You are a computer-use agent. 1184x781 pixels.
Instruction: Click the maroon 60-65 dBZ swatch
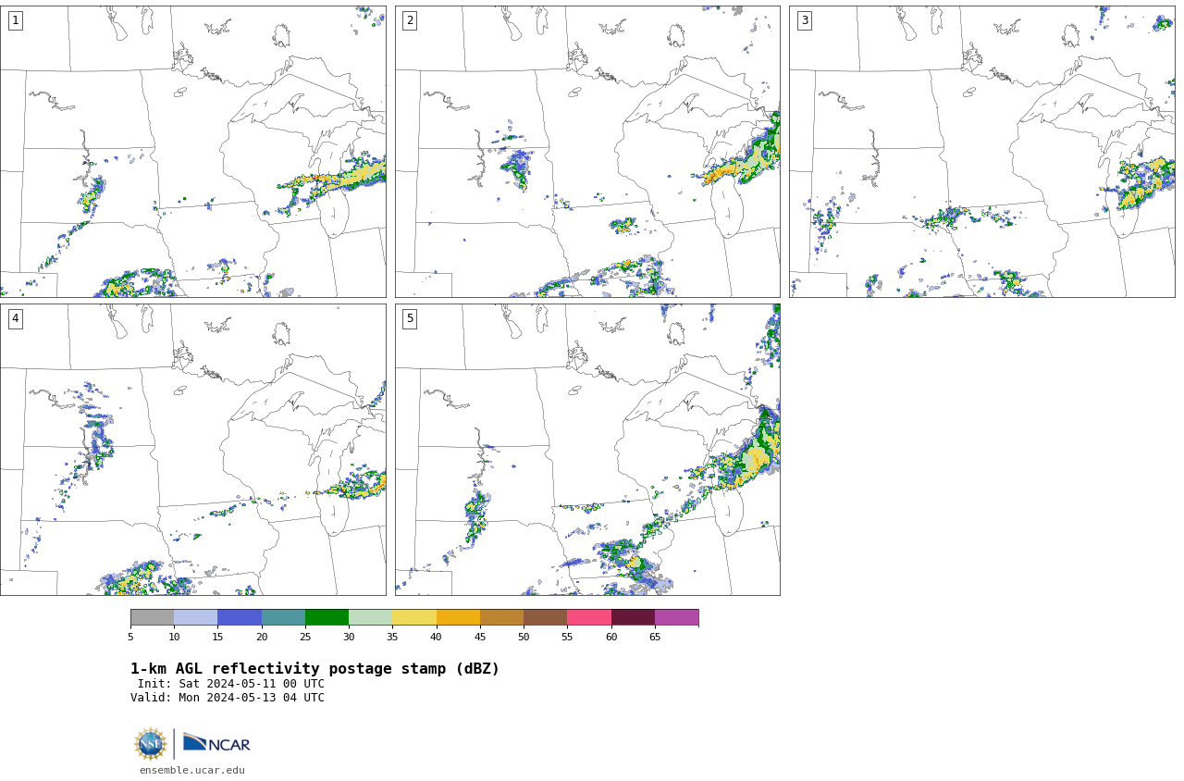pyautogui.click(x=633, y=617)
